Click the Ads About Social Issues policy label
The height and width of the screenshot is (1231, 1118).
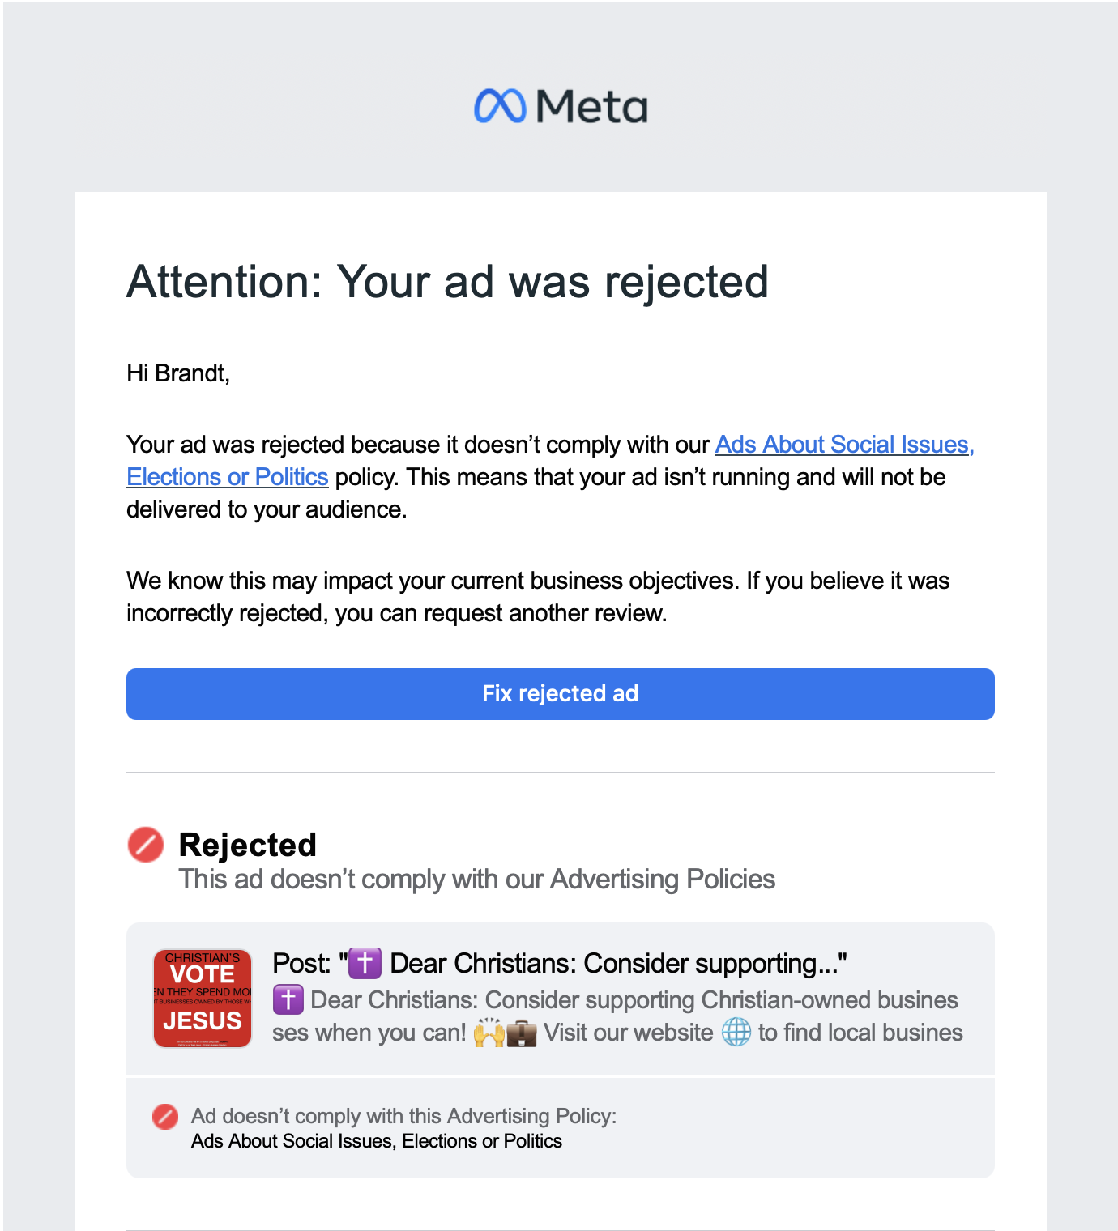click(x=377, y=1141)
